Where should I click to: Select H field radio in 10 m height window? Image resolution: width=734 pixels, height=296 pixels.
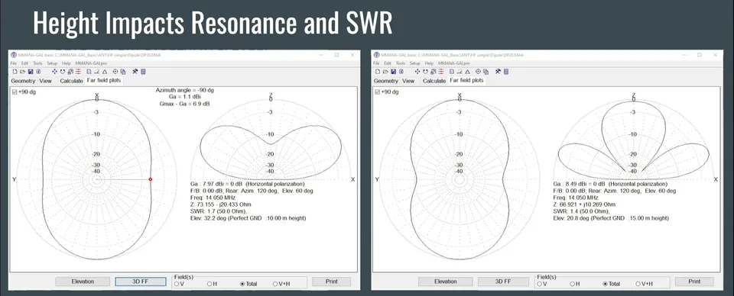(x=209, y=283)
